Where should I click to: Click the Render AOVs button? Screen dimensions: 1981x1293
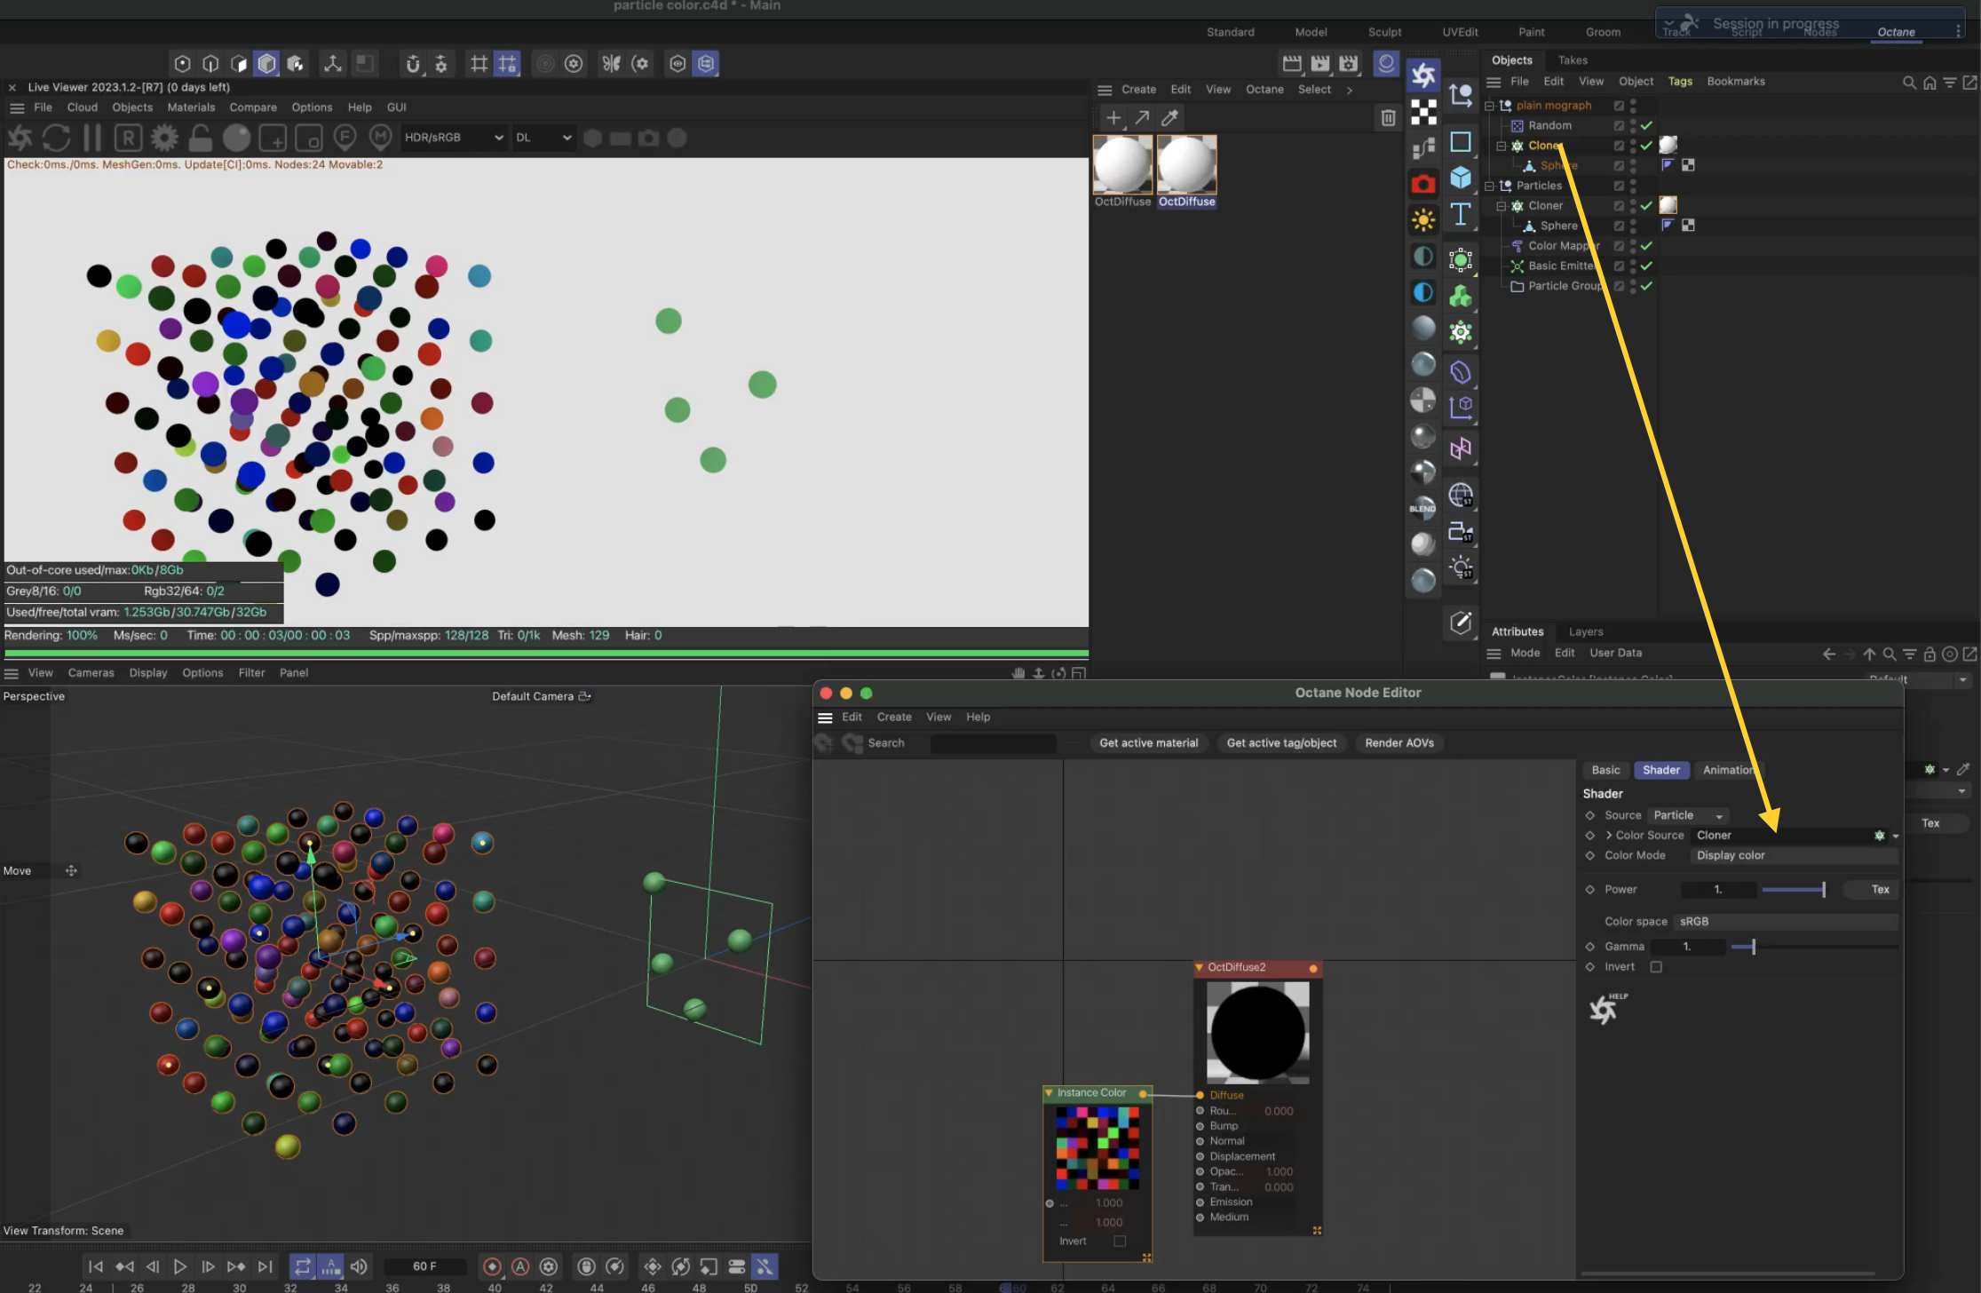pos(1399,743)
